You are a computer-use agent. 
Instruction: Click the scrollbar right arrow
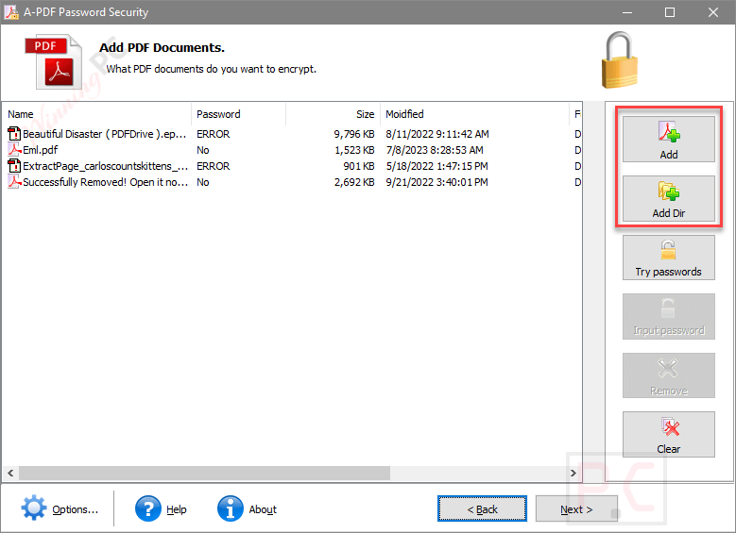[x=573, y=473]
